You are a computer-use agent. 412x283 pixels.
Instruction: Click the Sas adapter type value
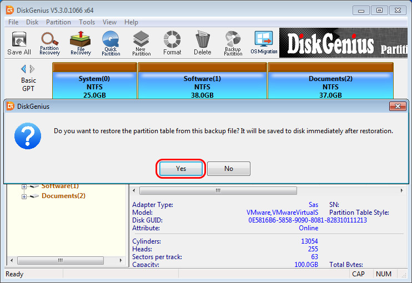click(x=313, y=205)
